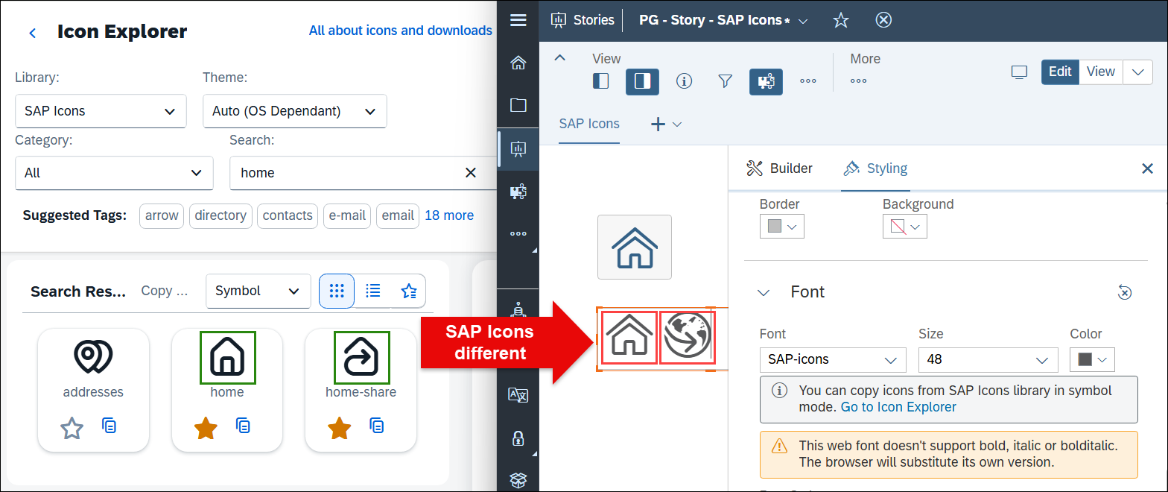Open Stories presentation icon in the sidebar
The width and height of the screenshot is (1168, 492).
[x=518, y=148]
